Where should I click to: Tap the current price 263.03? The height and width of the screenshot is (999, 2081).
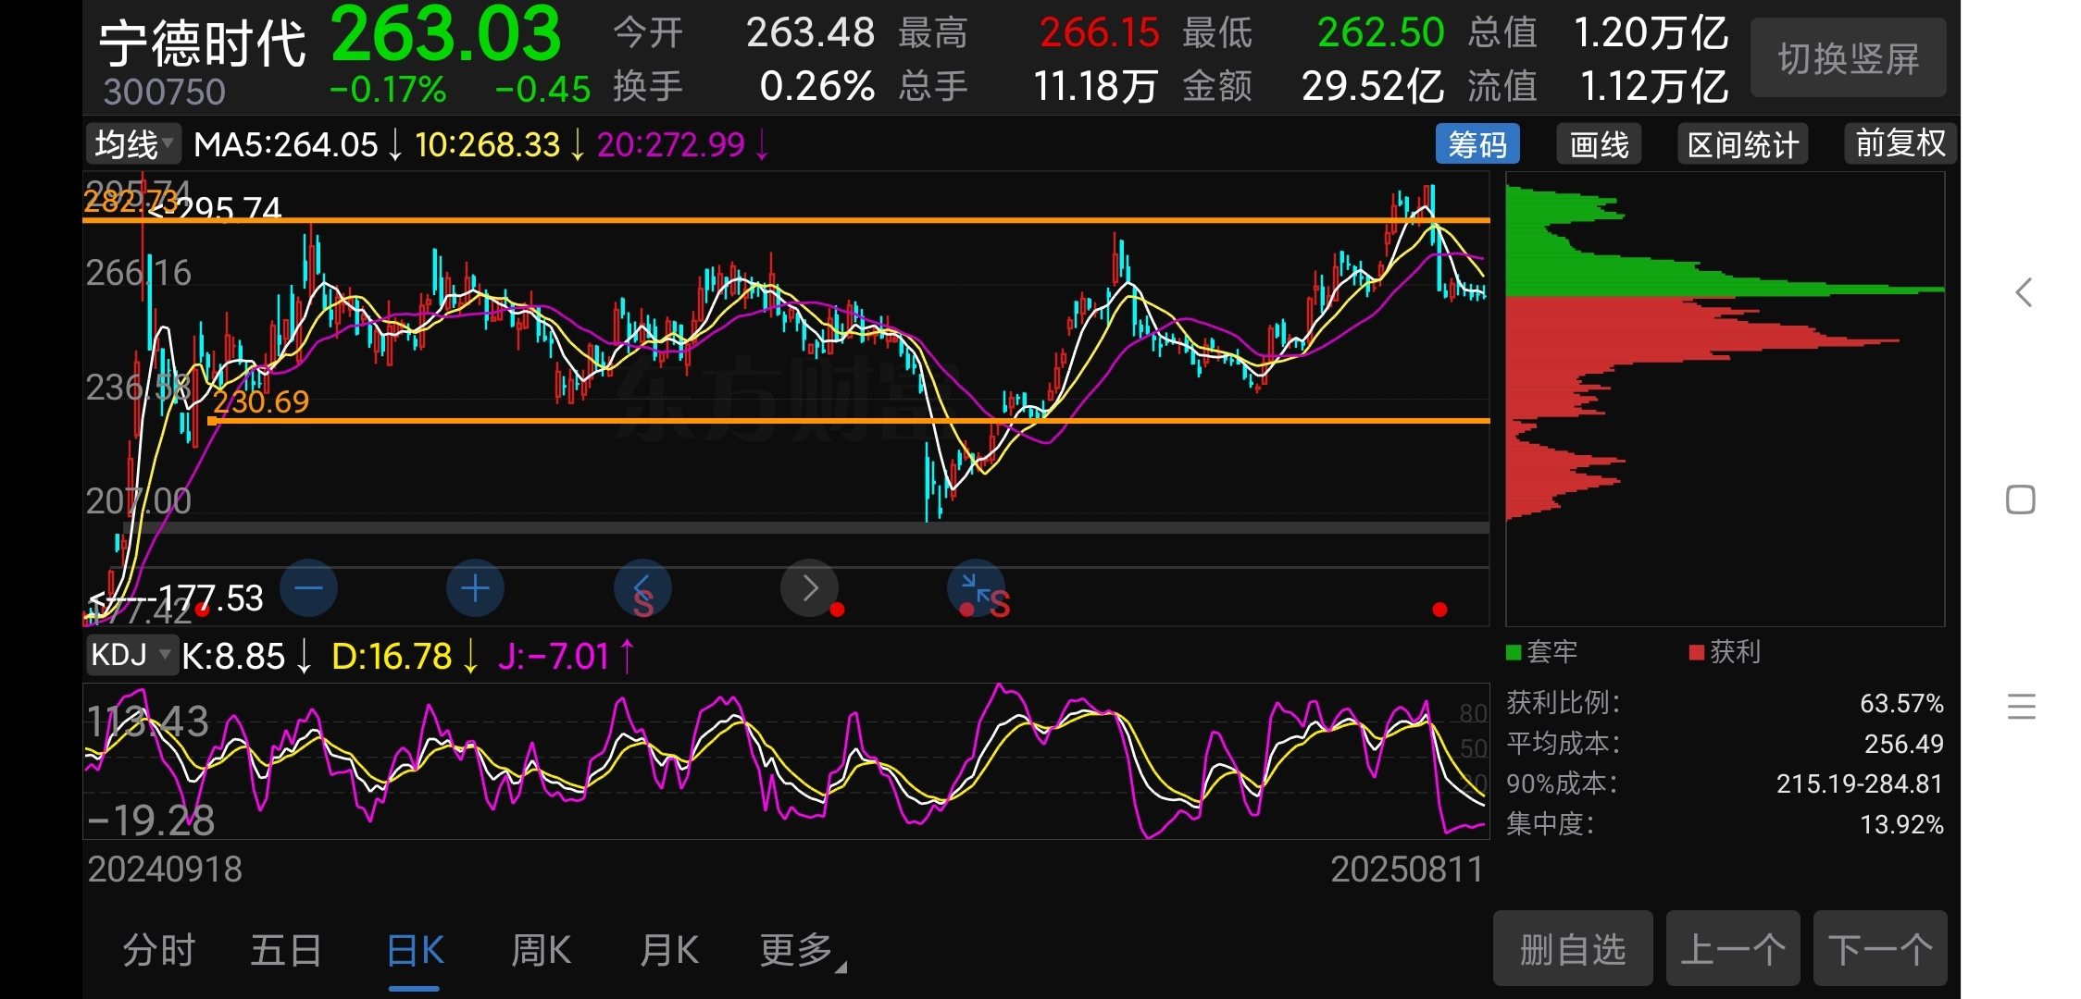445,34
